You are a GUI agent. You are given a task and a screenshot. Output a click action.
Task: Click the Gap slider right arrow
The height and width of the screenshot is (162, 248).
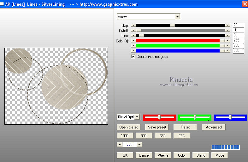click(227, 25)
